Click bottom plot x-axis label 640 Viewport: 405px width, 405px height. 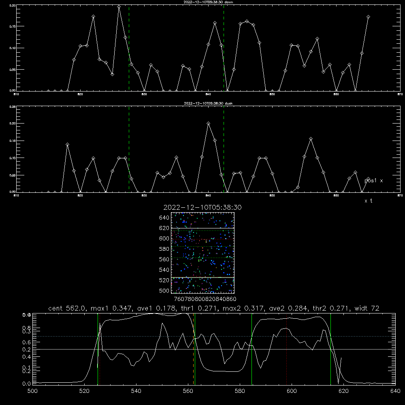click(x=395, y=391)
